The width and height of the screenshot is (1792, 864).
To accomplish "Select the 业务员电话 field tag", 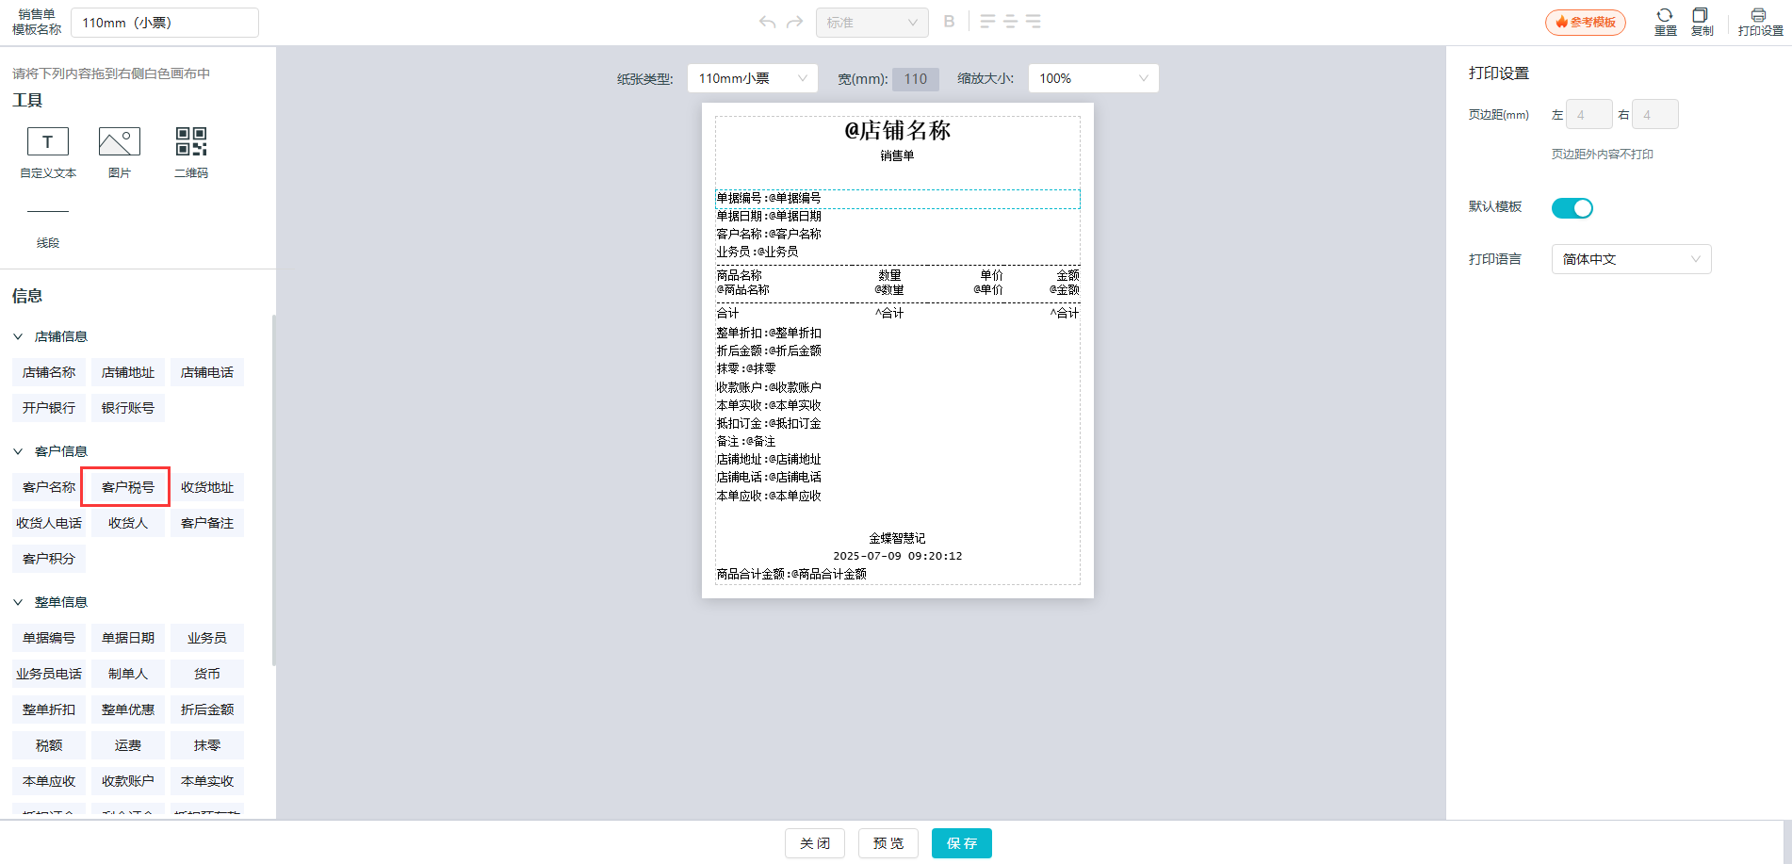I will [49, 674].
